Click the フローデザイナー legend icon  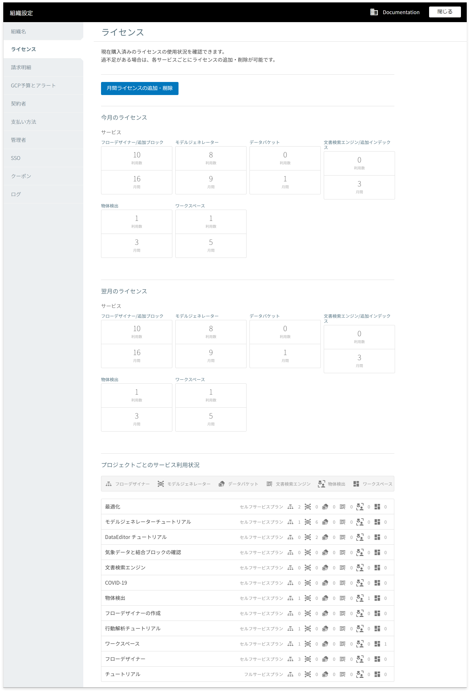click(109, 484)
